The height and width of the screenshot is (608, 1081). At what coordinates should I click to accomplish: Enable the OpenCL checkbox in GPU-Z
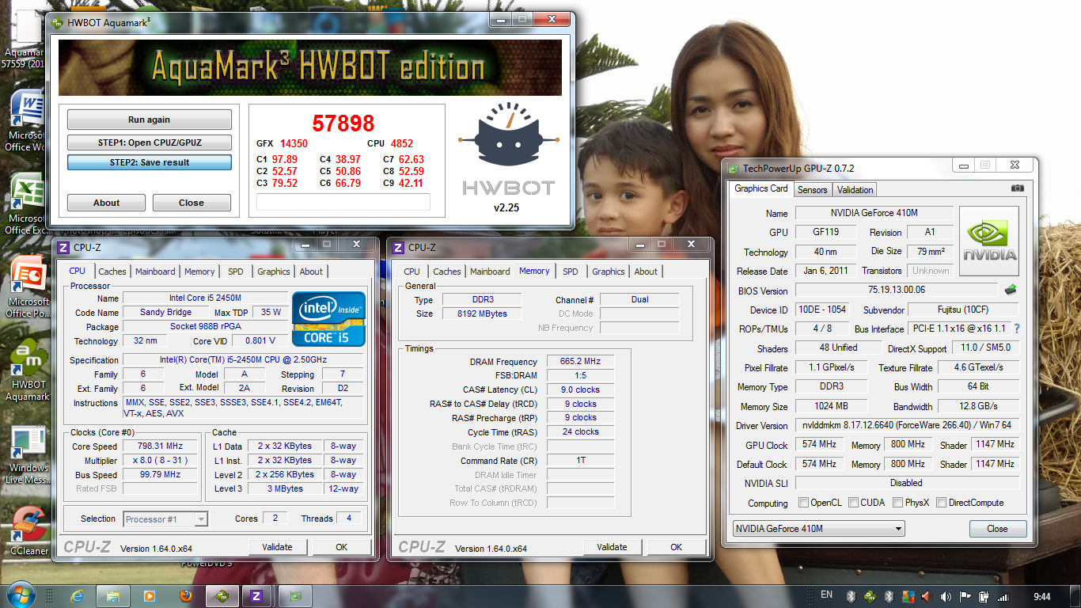[804, 502]
